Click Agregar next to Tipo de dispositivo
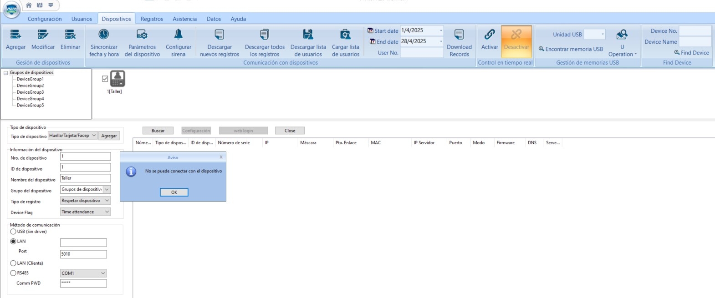 click(109, 136)
